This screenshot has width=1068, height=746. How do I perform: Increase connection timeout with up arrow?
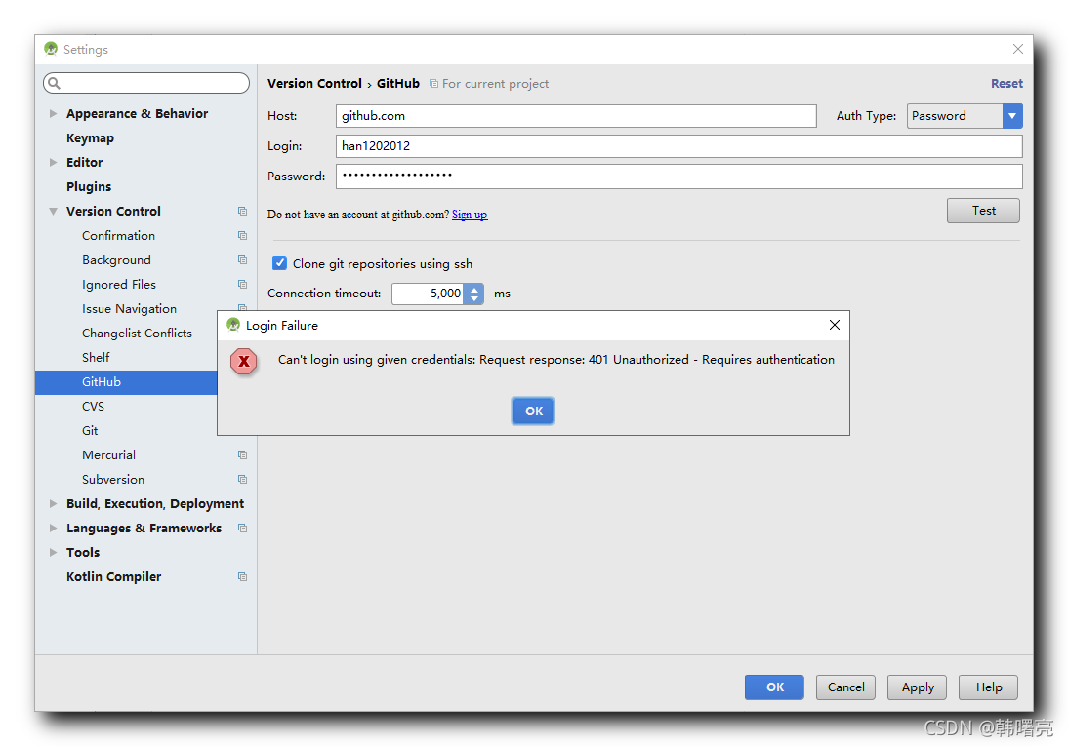point(474,290)
